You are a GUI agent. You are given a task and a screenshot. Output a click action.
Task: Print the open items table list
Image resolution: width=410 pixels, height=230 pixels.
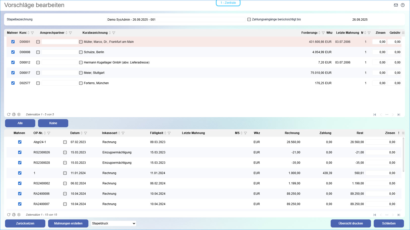[x=14, y=215]
